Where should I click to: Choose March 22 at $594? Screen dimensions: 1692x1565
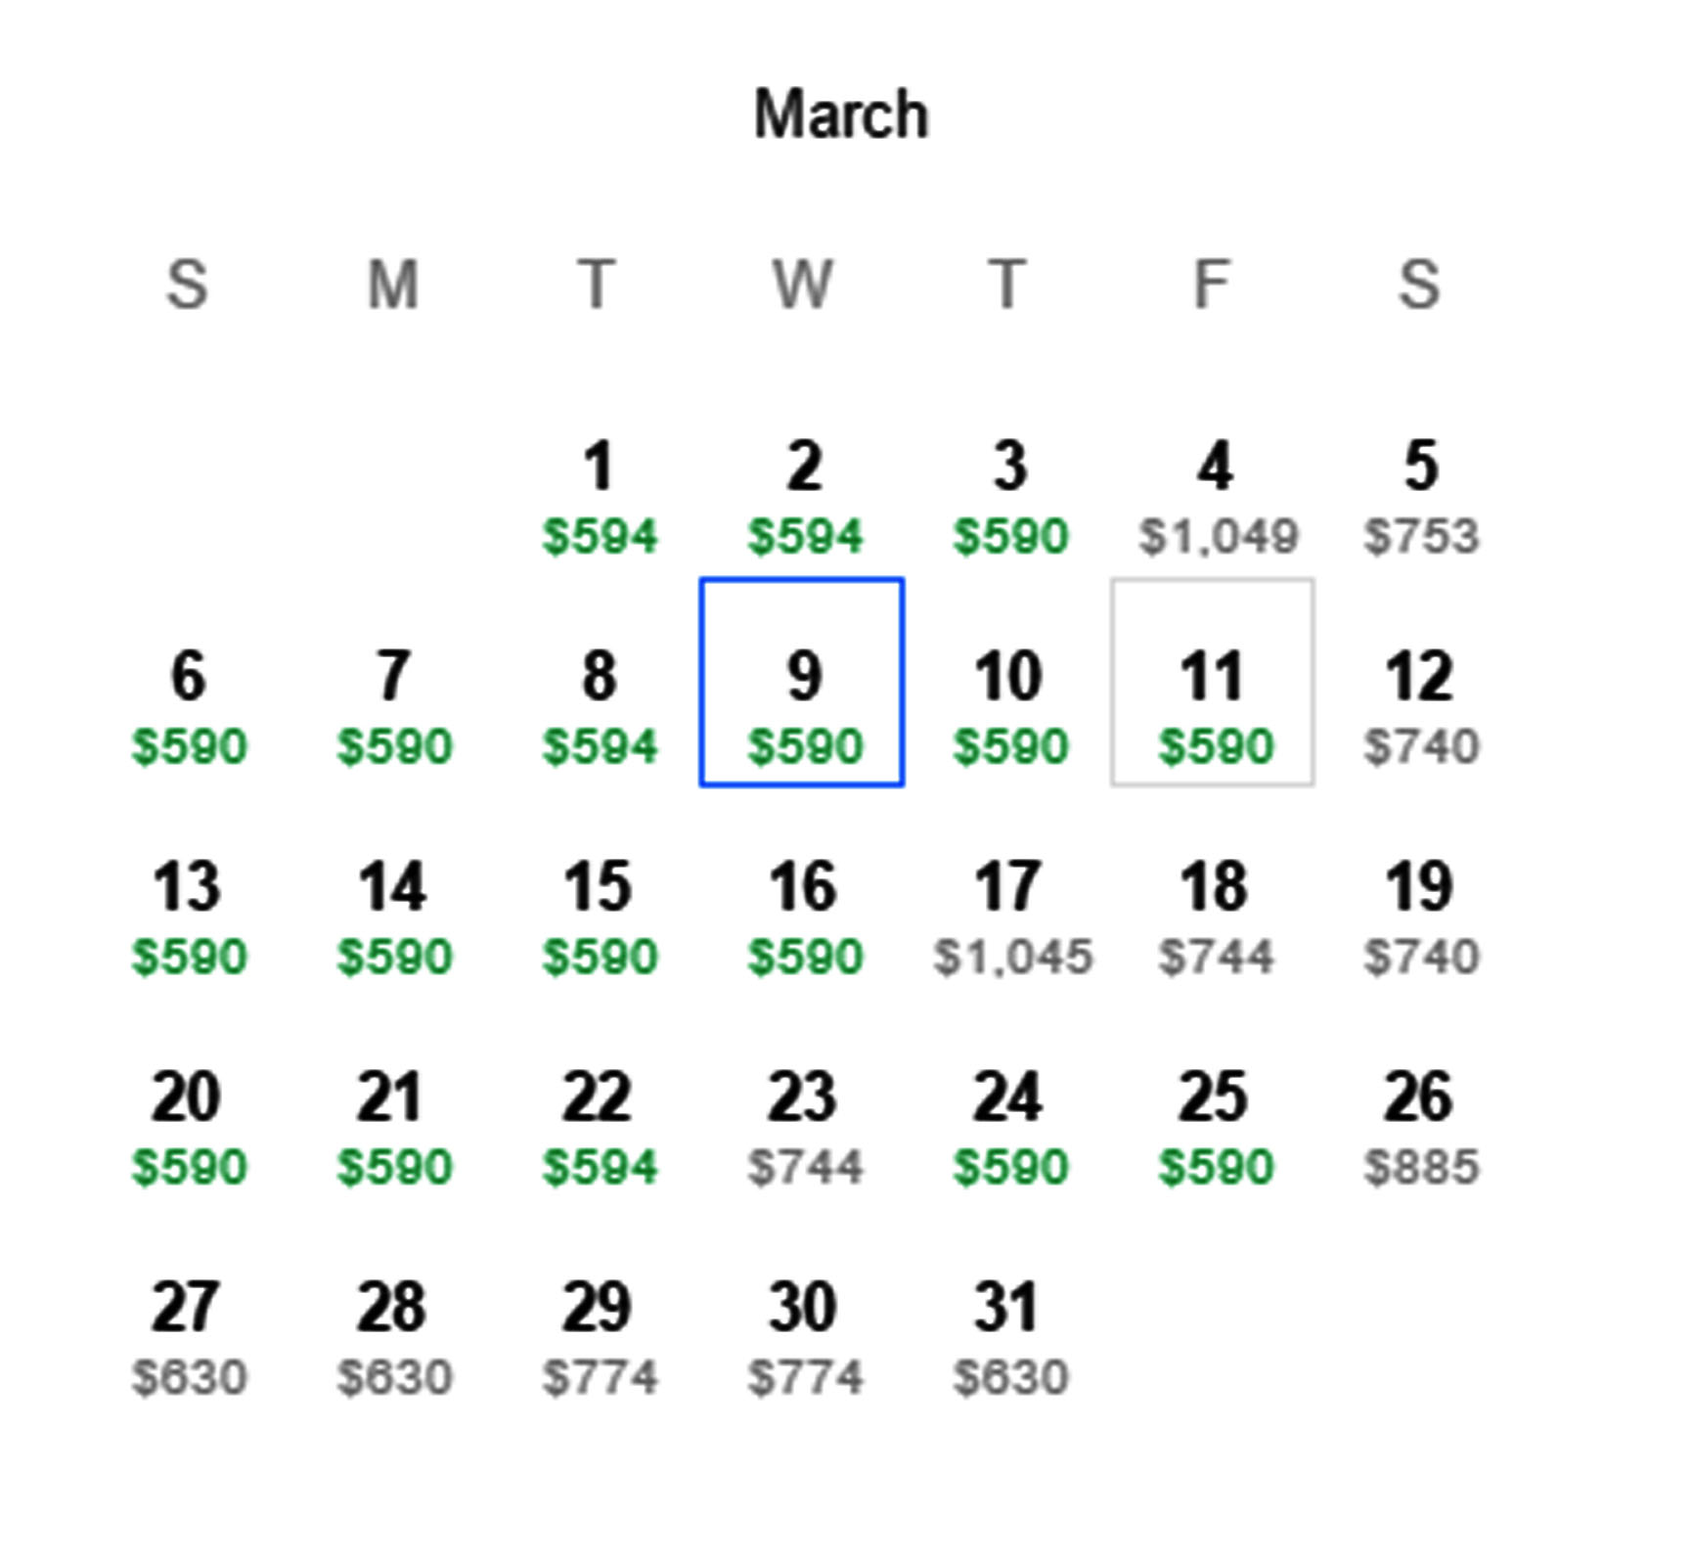(599, 1127)
